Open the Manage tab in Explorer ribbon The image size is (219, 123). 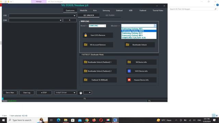[x=39, y=1]
